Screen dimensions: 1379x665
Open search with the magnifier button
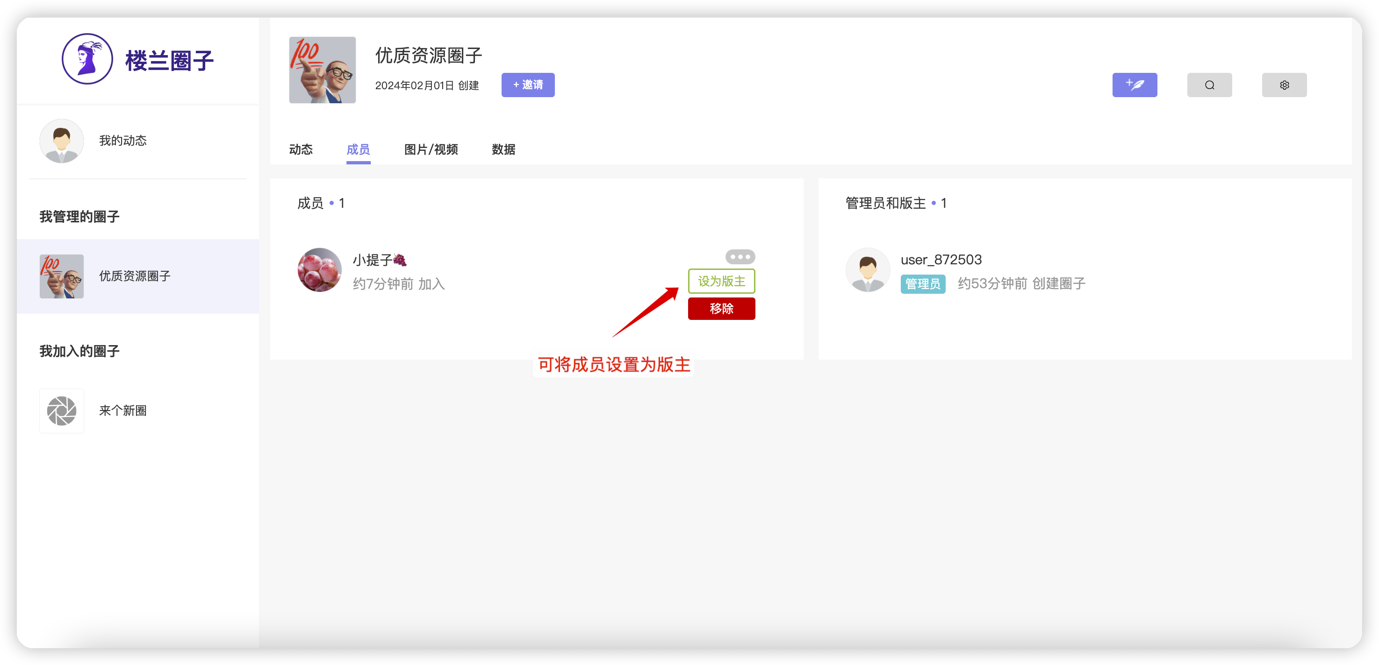point(1209,85)
